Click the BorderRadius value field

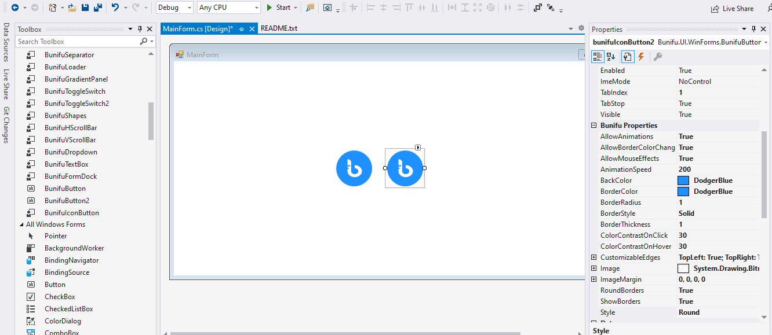pyautogui.click(x=718, y=203)
